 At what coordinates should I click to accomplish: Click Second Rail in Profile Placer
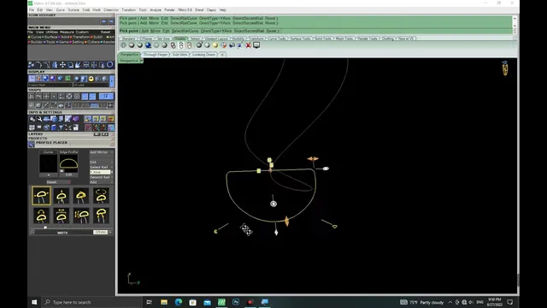tap(100, 177)
